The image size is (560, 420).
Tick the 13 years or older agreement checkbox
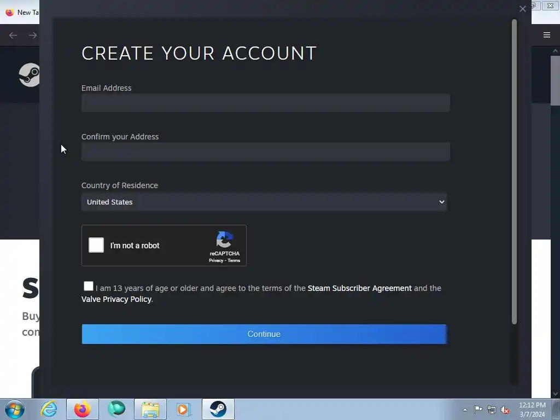pos(88,286)
